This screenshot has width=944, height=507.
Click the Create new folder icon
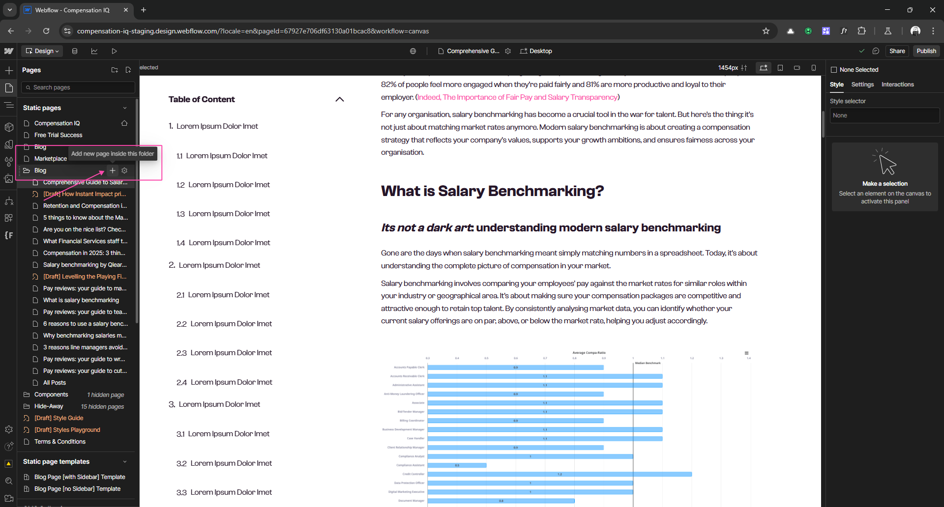(x=115, y=70)
